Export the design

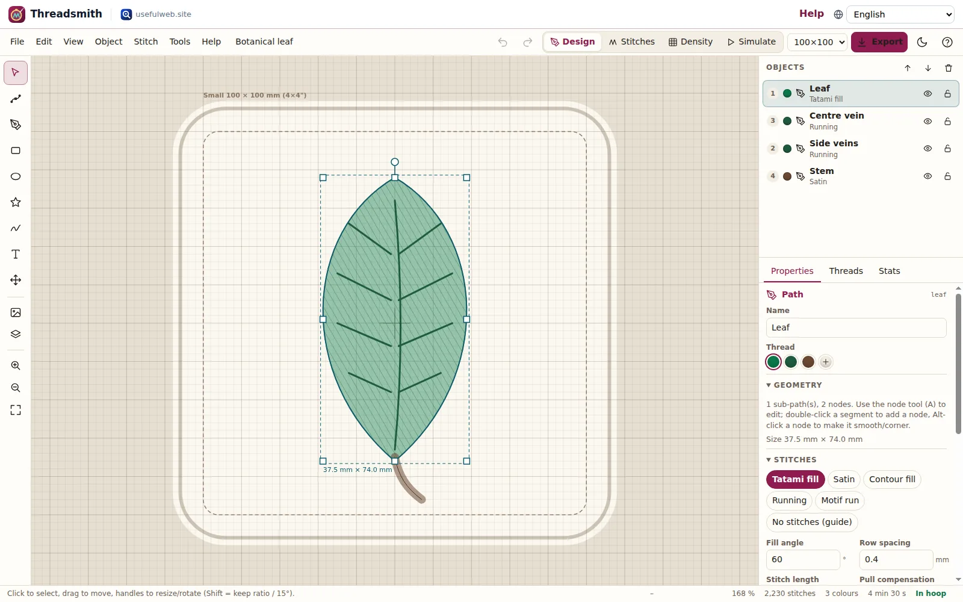[x=879, y=42]
